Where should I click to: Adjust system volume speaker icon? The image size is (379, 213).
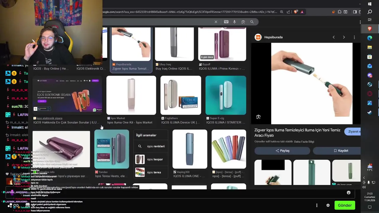point(364,187)
